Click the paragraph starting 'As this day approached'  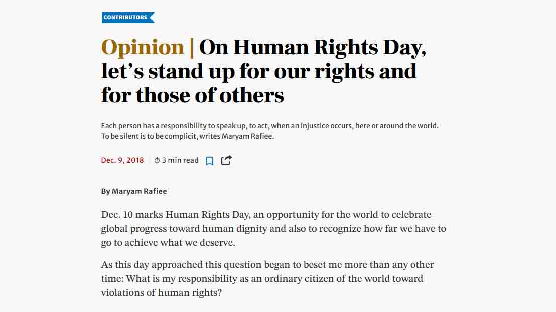tap(267, 279)
